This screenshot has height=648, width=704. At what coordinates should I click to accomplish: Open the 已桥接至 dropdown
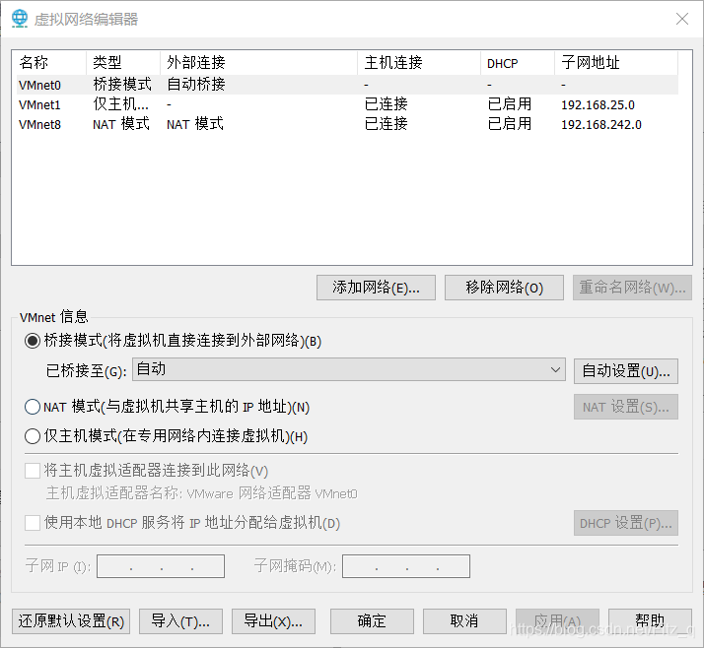(x=349, y=369)
